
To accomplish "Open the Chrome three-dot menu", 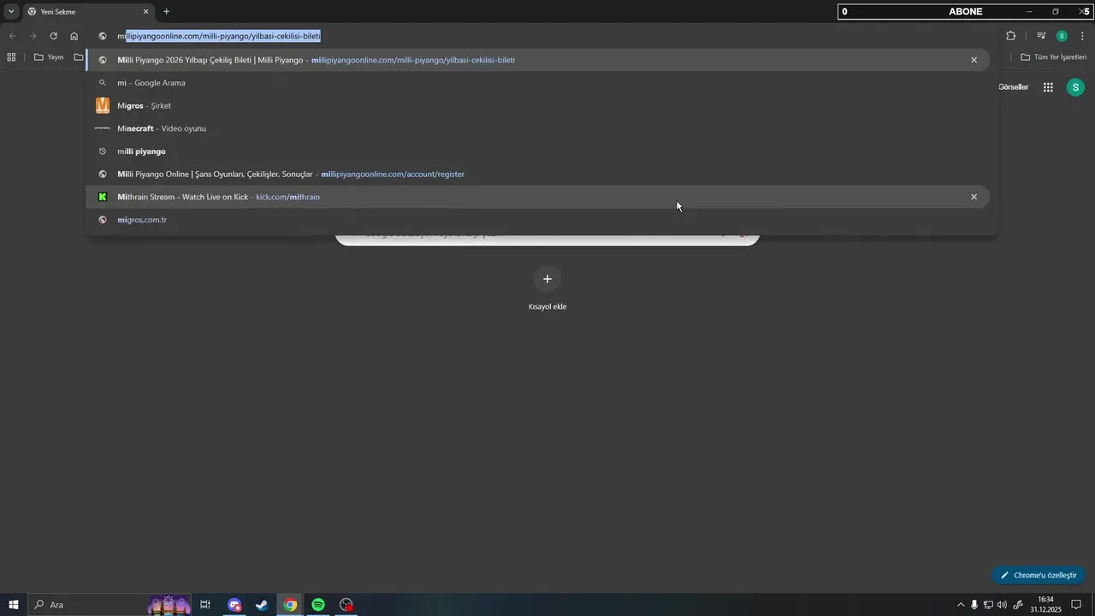I will point(1082,36).
